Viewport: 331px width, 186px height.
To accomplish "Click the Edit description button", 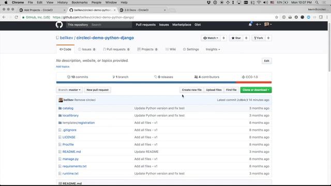I will [267, 61].
